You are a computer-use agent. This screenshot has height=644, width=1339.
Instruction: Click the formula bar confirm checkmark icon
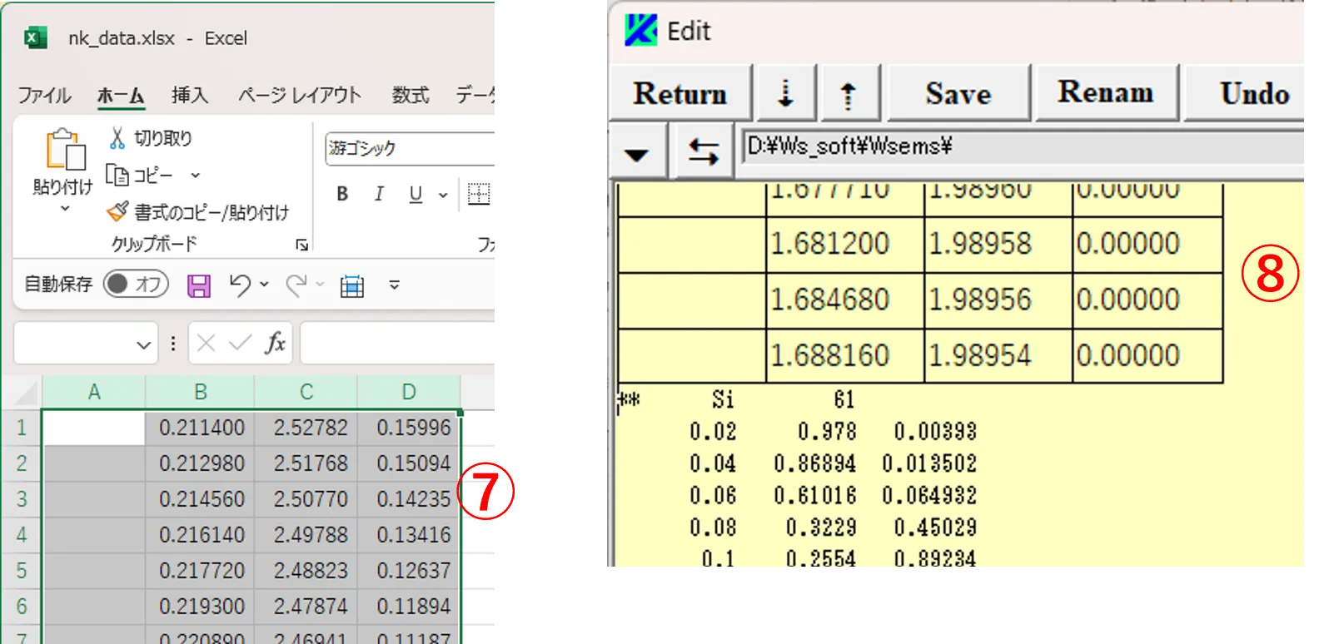pos(240,343)
